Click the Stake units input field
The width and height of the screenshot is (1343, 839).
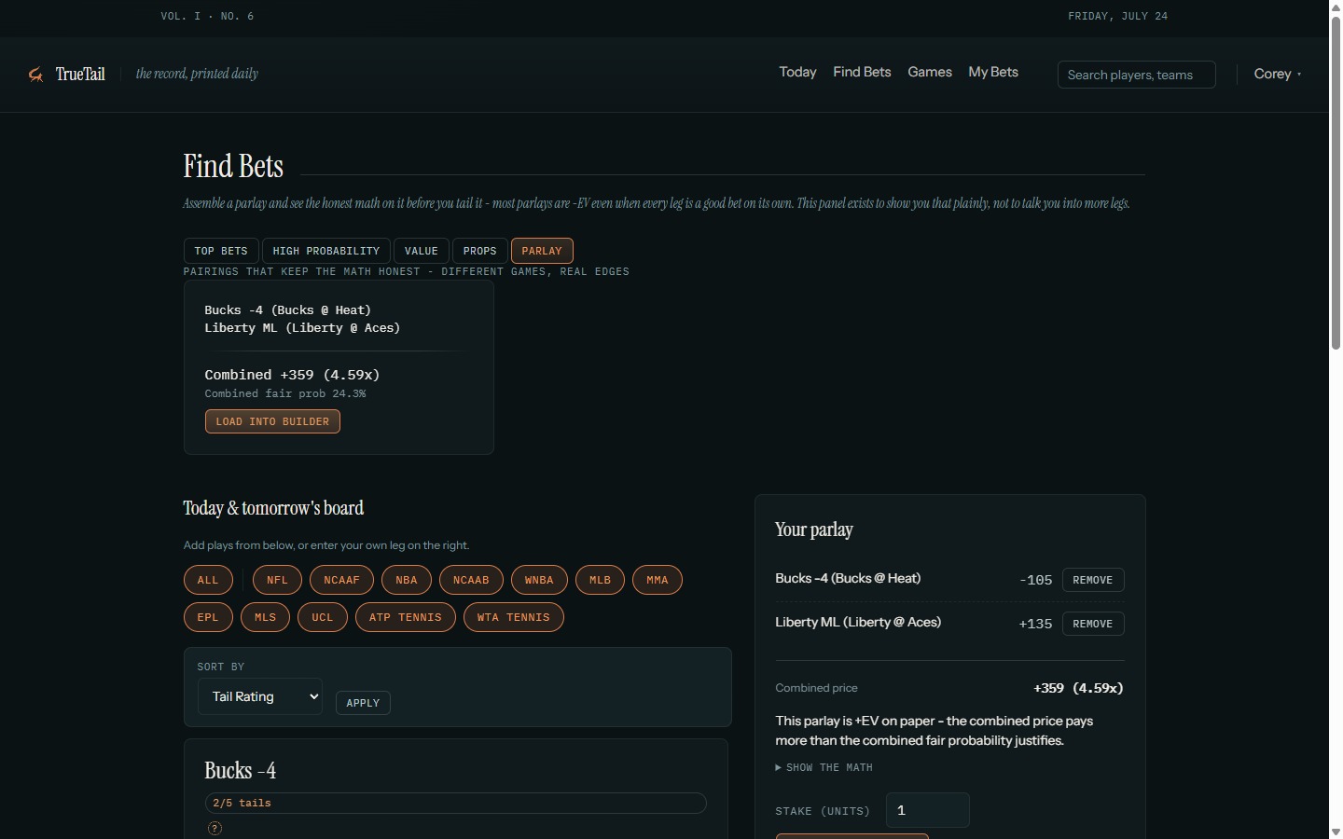pos(928,810)
